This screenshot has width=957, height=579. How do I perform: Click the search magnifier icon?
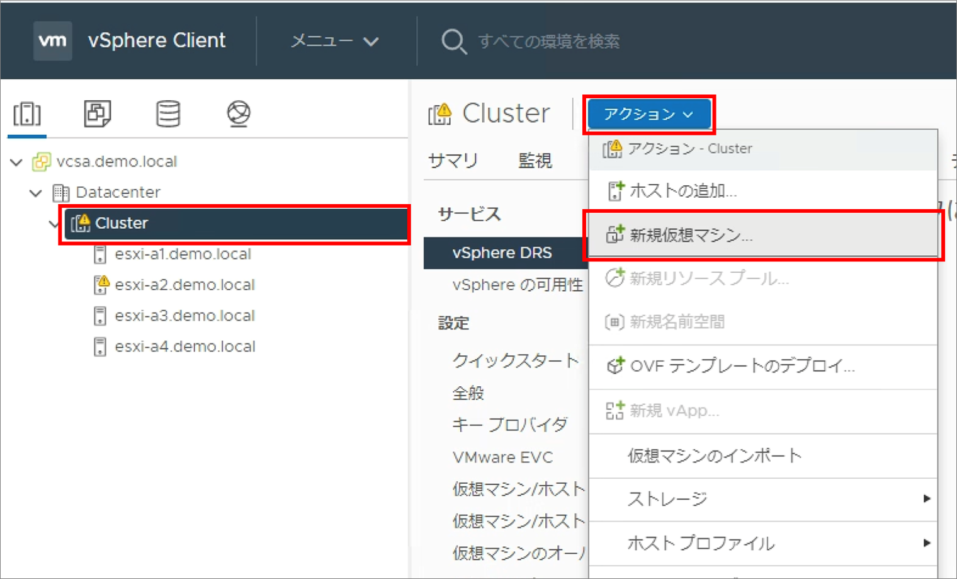[x=454, y=42]
